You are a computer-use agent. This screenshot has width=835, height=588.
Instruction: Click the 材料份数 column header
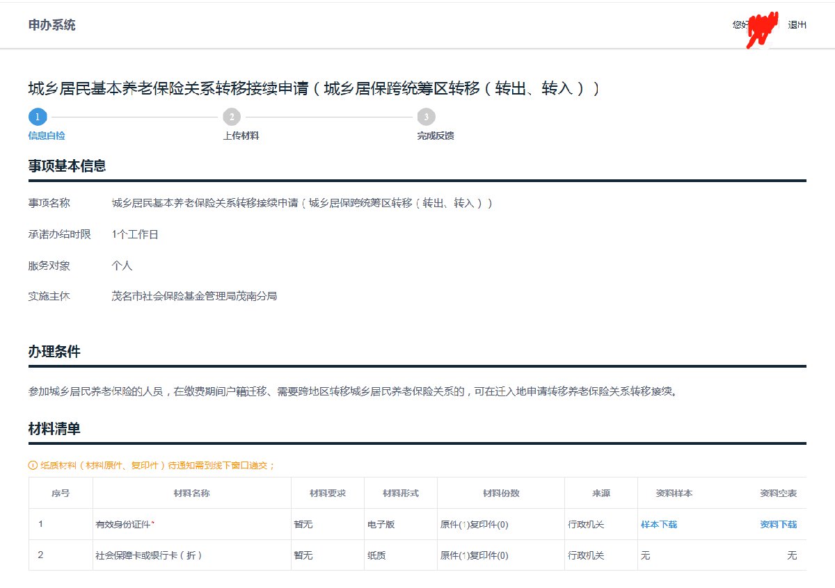(500, 493)
